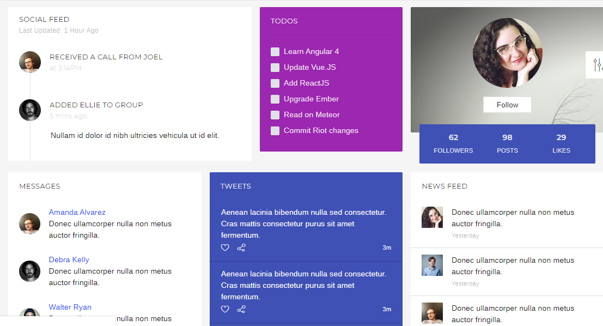
Task: Open Amanda Alvarez's message link
Action: click(77, 212)
